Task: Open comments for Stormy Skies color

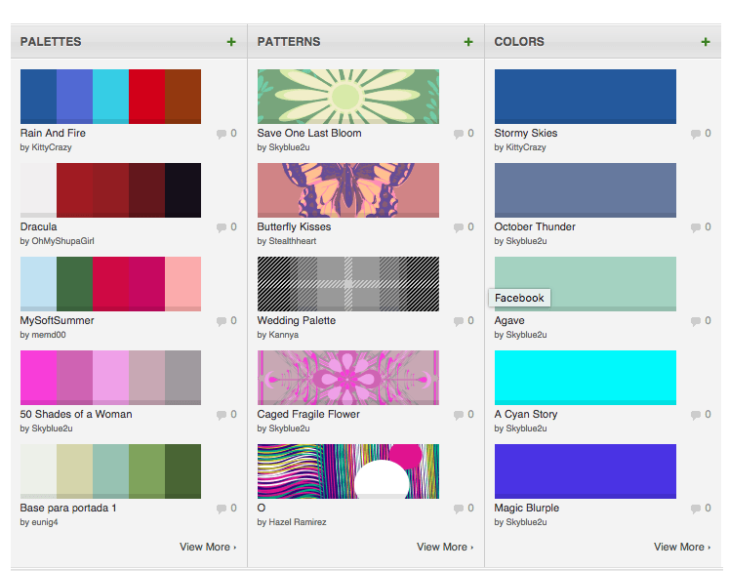Action: coord(701,134)
